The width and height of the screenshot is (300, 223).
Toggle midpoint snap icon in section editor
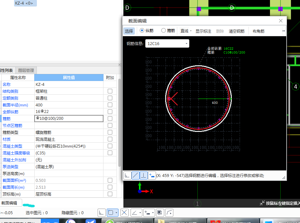click(135, 175)
